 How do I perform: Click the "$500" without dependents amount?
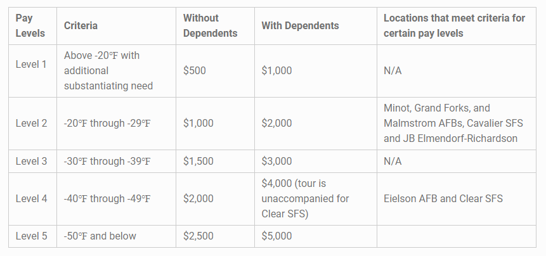195,70
